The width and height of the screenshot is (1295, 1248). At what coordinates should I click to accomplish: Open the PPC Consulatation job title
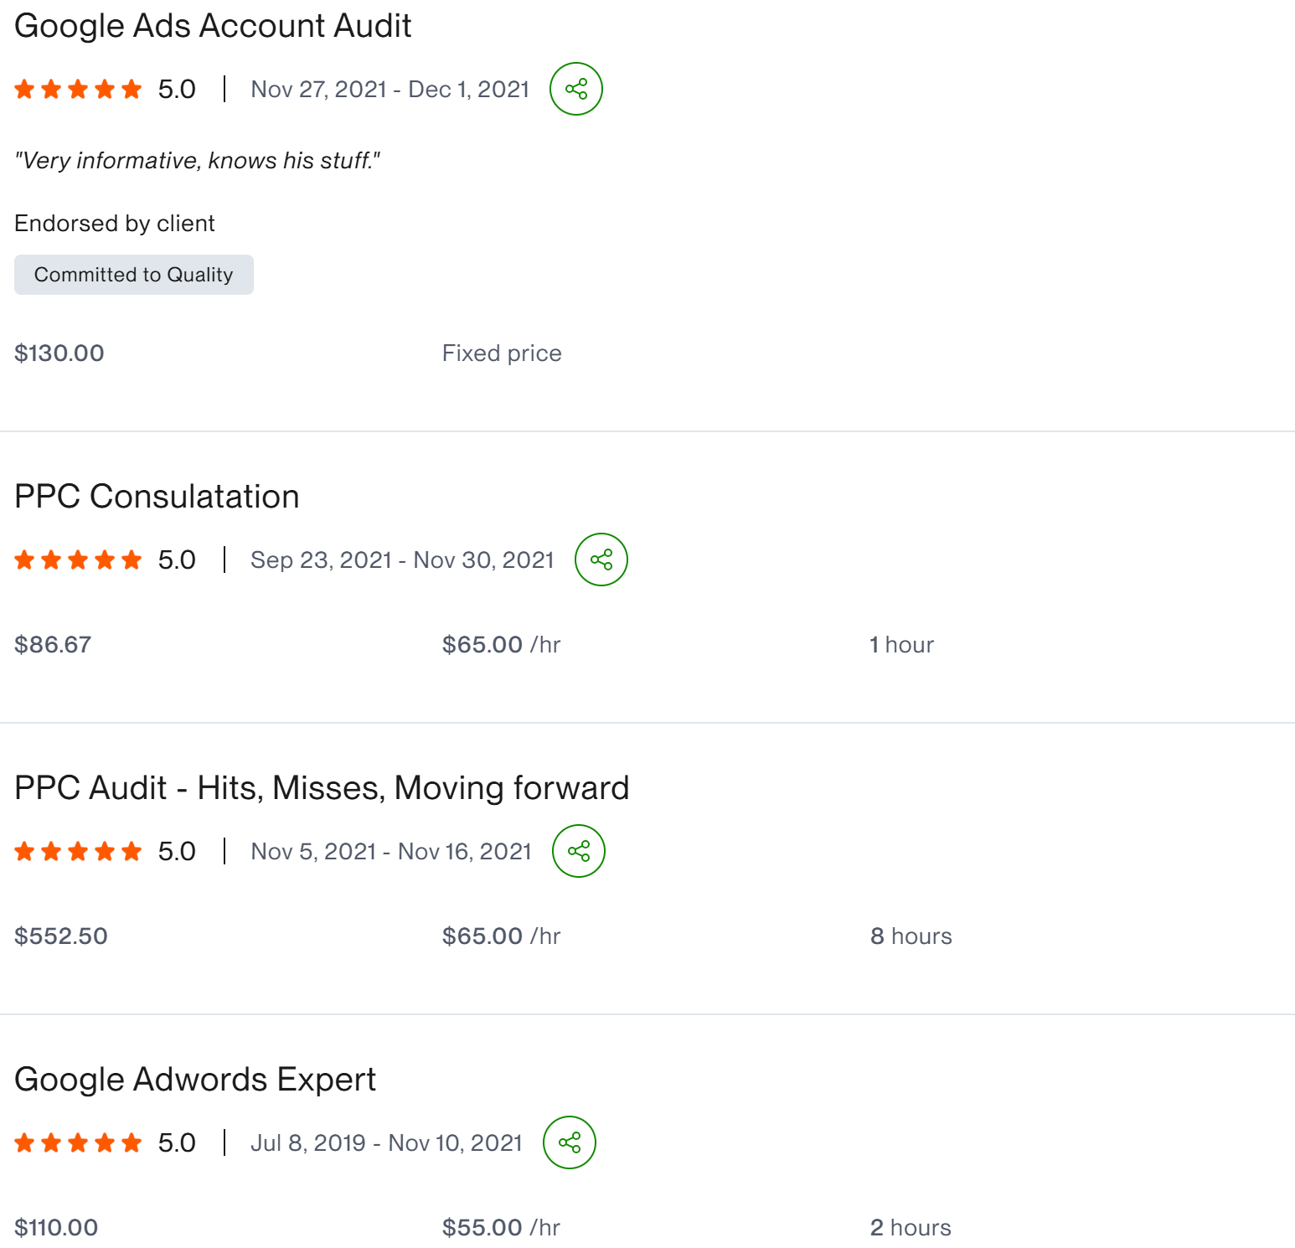157,497
